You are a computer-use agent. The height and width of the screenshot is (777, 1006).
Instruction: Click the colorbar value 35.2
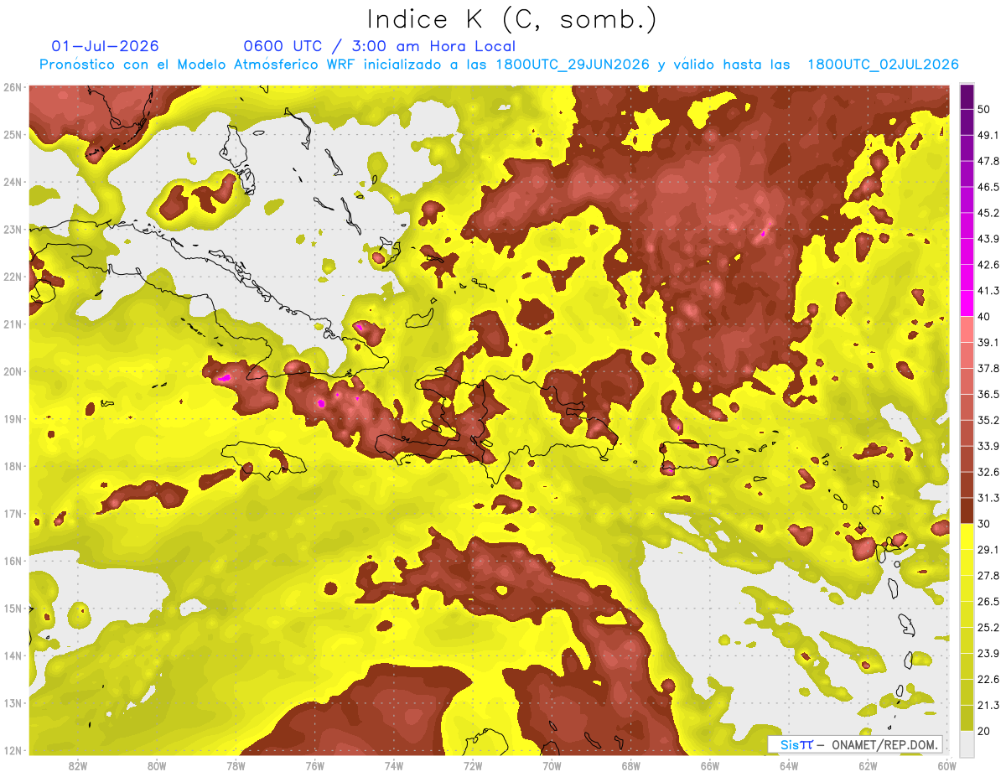[988, 420]
